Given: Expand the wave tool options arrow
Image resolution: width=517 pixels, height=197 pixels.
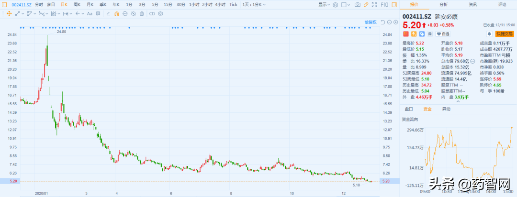Looking at the screenshot, I should click(x=47, y=13).
